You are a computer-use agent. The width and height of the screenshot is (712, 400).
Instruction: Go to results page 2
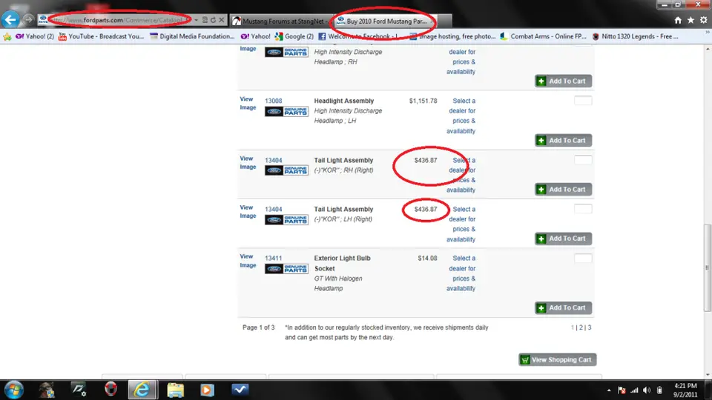click(581, 327)
